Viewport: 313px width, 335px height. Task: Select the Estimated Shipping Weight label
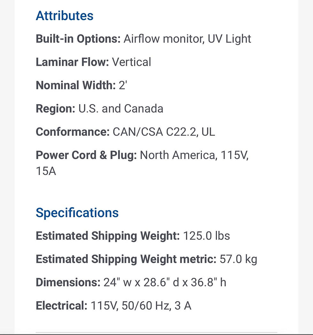(x=108, y=236)
